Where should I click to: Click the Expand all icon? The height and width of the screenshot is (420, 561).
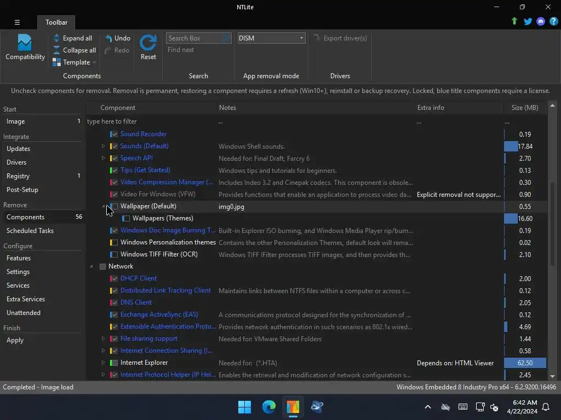pyautogui.click(x=56, y=38)
